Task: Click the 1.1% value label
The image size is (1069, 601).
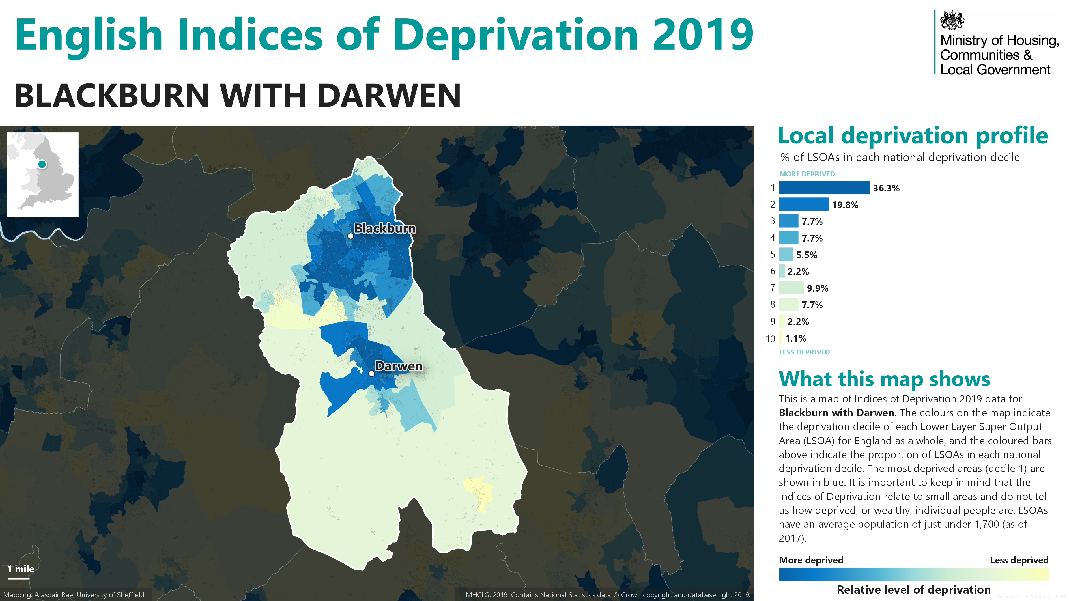Action: tap(795, 339)
